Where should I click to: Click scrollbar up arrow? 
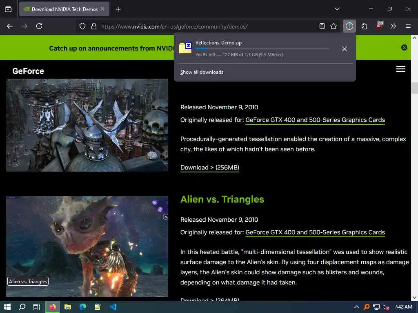click(x=414, y=38)
